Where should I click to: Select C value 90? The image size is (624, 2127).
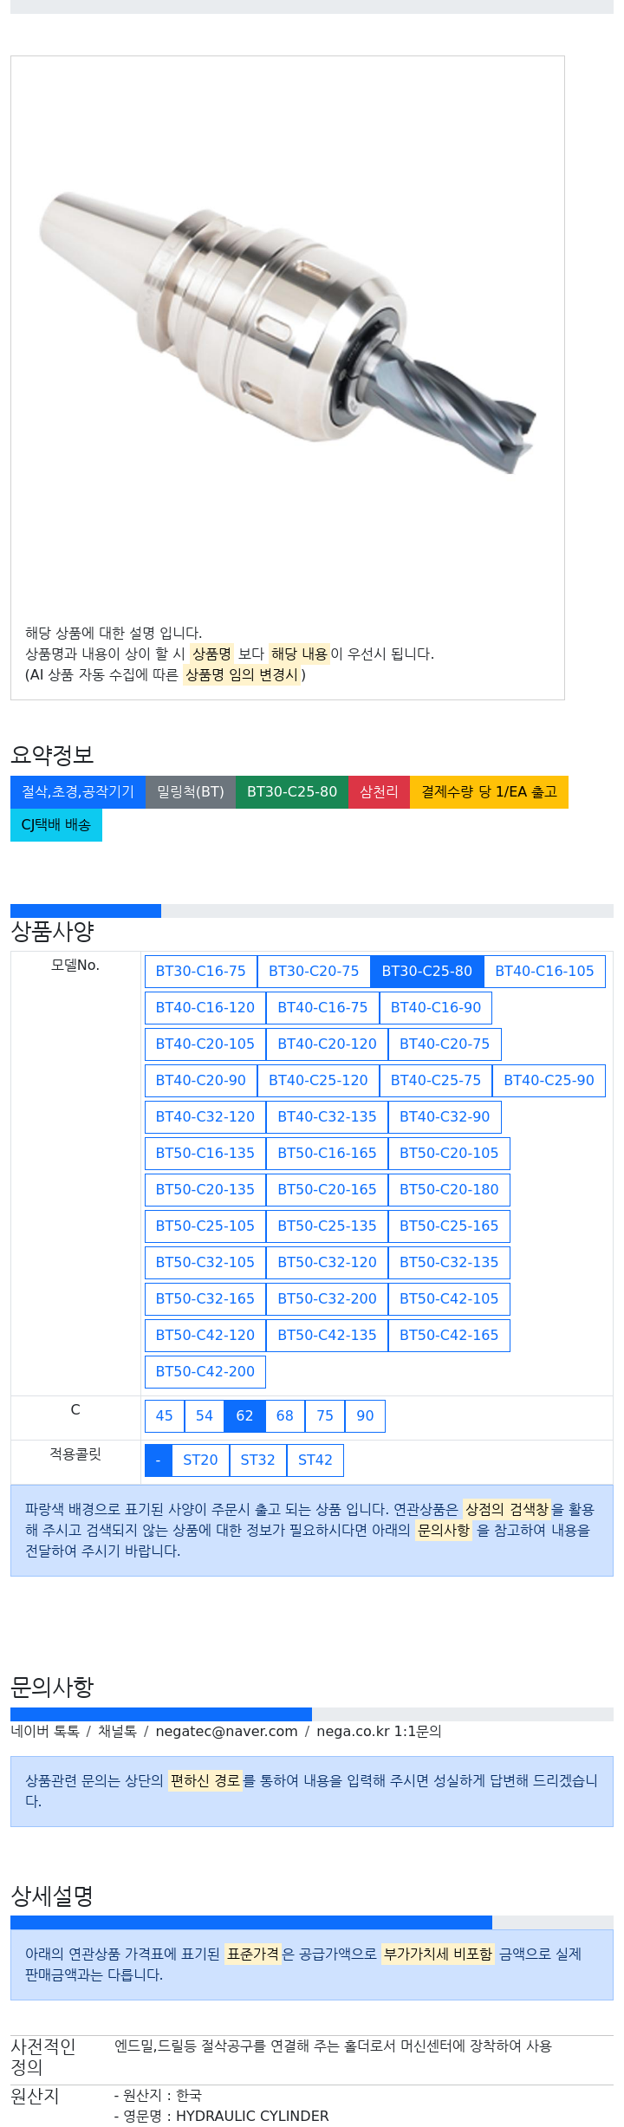coord(365,1416)
